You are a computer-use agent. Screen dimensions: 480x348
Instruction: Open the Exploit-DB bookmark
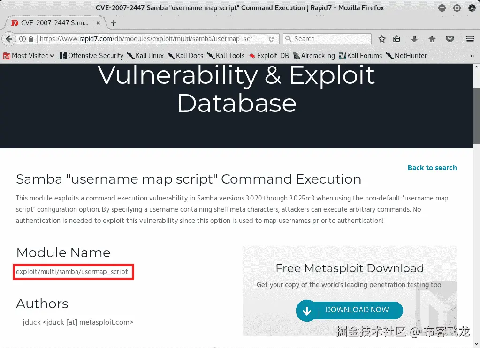point(269,56)
